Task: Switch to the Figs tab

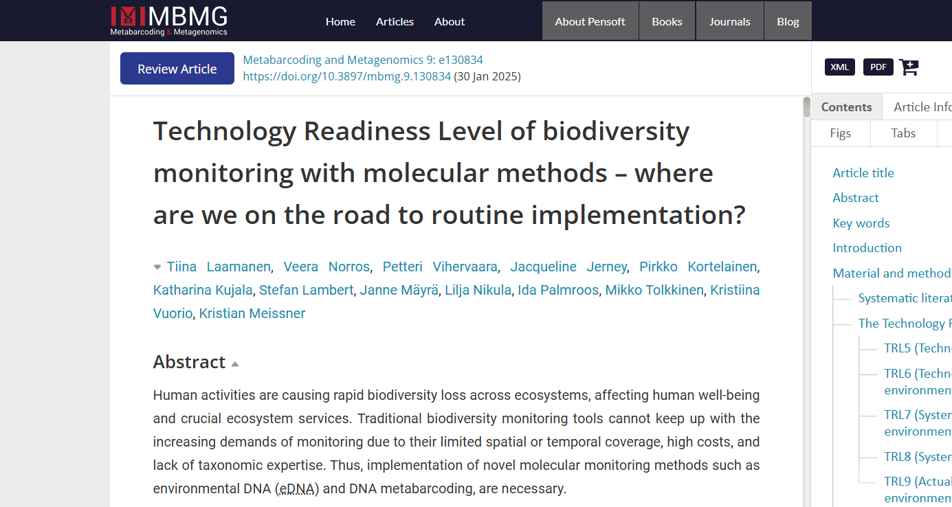Action: point(840,133)
